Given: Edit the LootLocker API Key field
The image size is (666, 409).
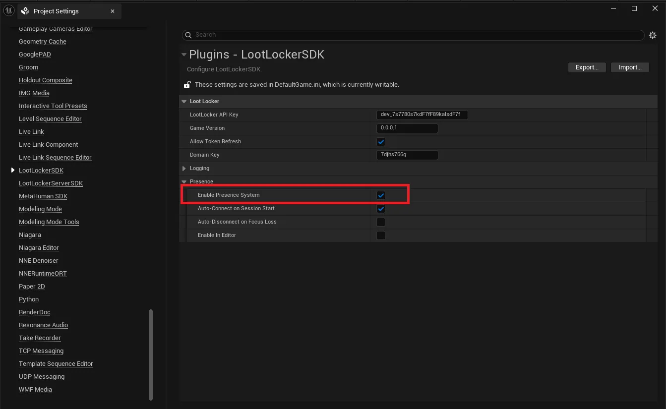Looking at the screenshot, I should click(422, 115).
